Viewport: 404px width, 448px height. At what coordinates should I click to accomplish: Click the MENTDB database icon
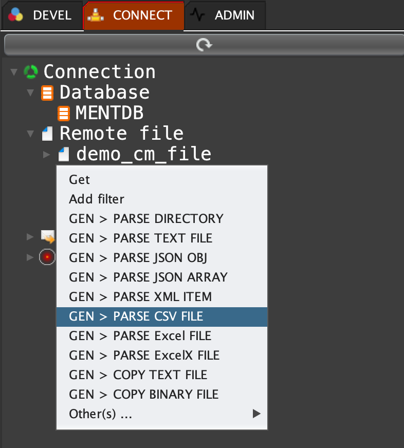64,113
